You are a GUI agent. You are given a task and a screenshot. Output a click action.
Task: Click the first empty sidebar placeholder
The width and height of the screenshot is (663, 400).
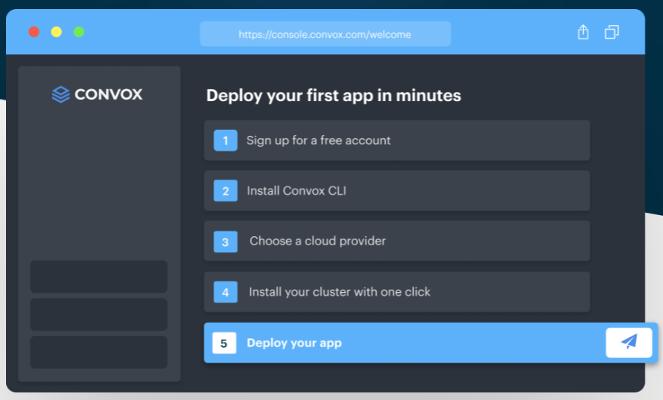98,277
